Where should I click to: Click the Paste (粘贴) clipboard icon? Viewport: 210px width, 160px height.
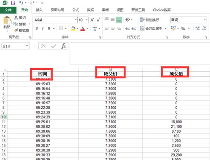(7, 20)
